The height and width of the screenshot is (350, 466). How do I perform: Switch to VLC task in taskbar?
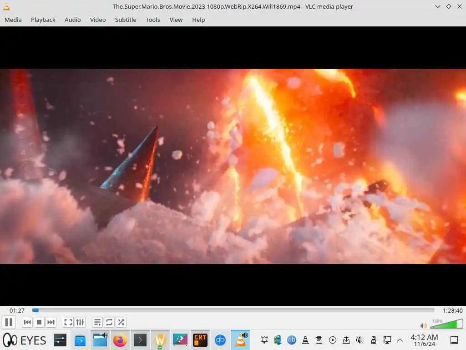pos(240,340)
